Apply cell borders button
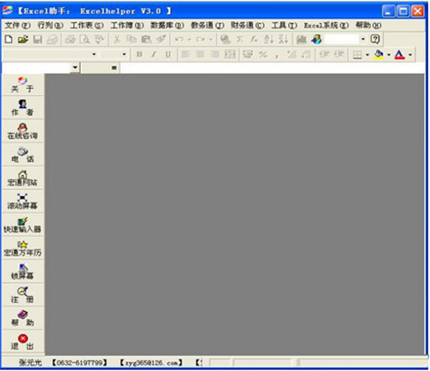430x371 pixels. [357, 55]
